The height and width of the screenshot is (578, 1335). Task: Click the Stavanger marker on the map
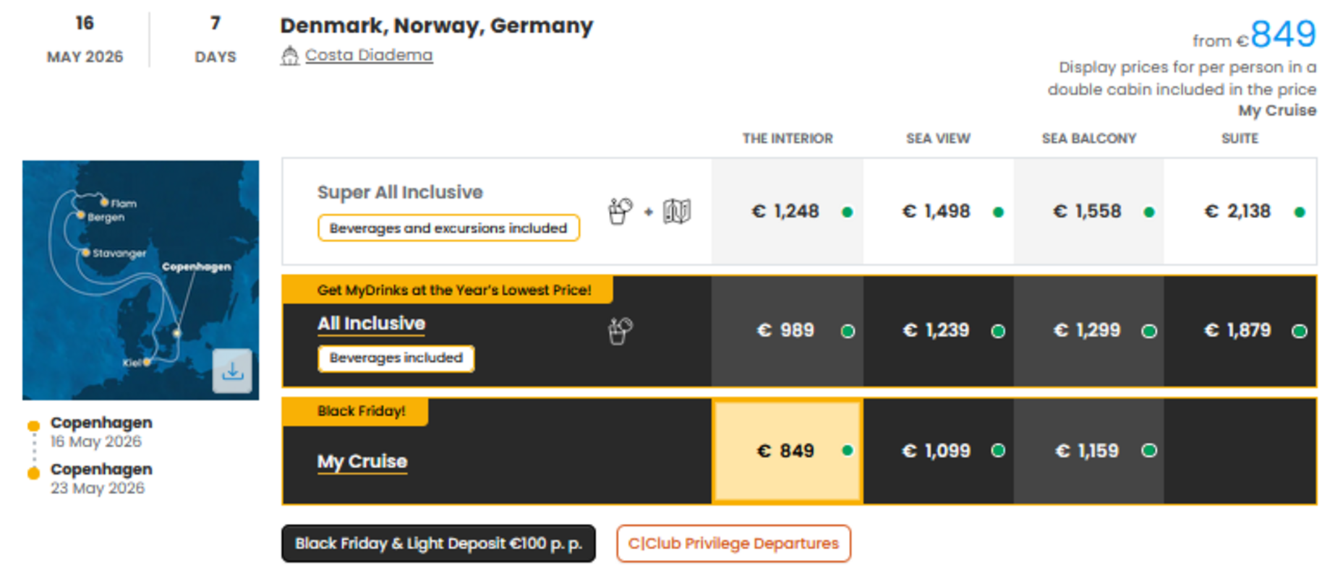click(86, 254)
